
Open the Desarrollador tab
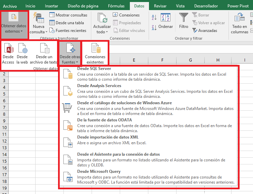tap(206, 6)
